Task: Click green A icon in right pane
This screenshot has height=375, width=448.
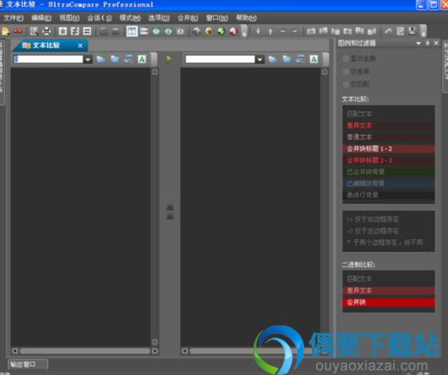Action: tap(314, 59)
